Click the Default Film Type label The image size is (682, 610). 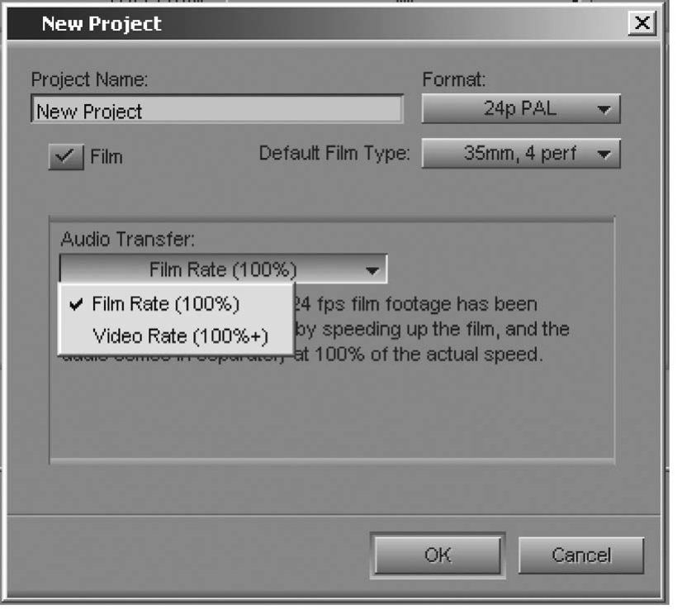[x=334, y=153]
